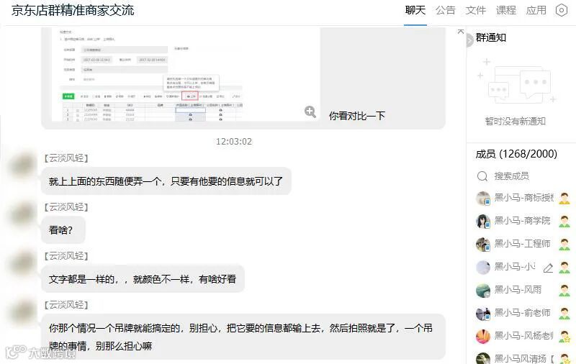Image resolution: width=576 pixels, height=364 pixels.
Task: Click avatar of 黑小马-风杨老
Action: pos(483,336)
